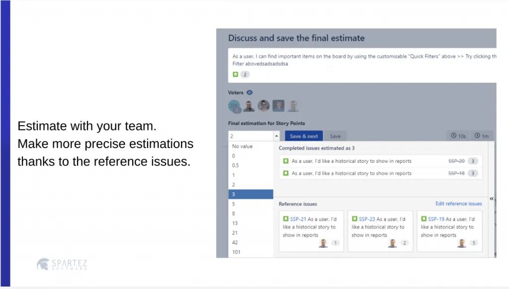The image size is (509, 289).
Task: Open completed issue SSP-20
Action: coord(456,161)
